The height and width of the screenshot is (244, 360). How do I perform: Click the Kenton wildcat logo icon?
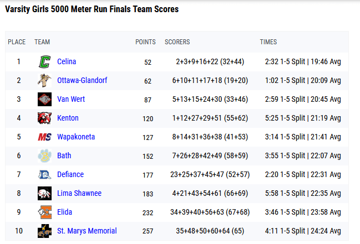[x=44, y=118]
